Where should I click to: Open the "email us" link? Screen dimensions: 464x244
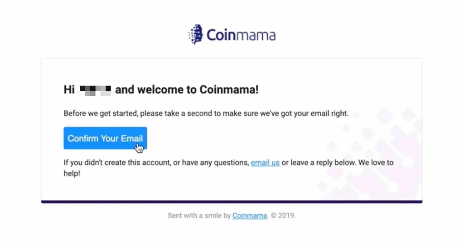pyautogui.click(x=265, y=162)
